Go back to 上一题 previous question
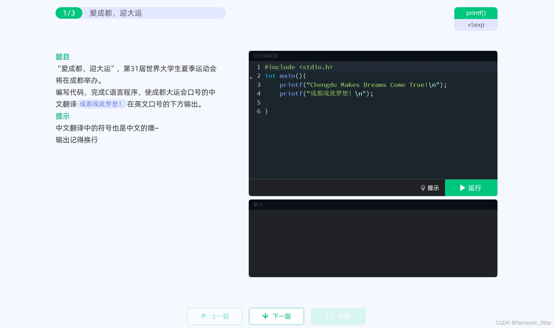The image size is (555, 328). (x=215, y=316)
